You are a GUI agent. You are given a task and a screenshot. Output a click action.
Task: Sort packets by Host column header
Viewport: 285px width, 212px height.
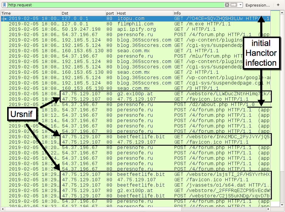click(x=144, y=13)
